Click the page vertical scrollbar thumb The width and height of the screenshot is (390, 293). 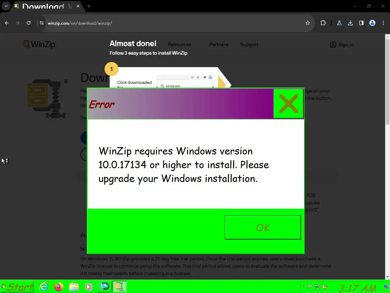[x=388, y=82]
